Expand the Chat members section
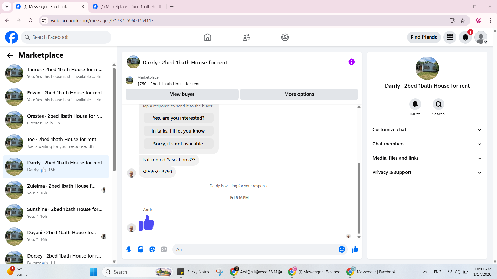Image resolution: width=497 pixels, height=279 pixels. pos(427,144)
